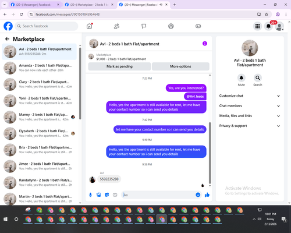Viewport: 291px width, 233px height.
Task: Open Brix conversation in list
Action: click(39, 150)
